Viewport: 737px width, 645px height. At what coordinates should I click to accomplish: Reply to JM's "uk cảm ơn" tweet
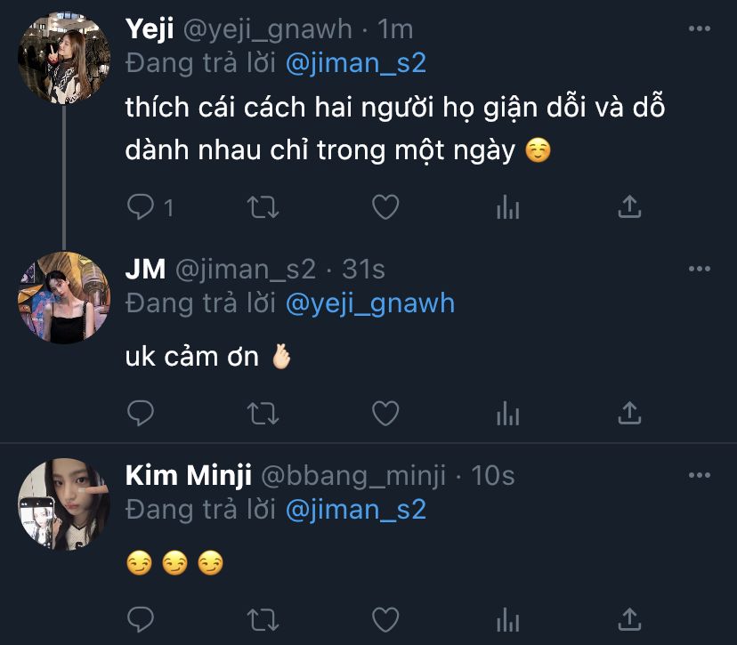[x=141, y=413]
